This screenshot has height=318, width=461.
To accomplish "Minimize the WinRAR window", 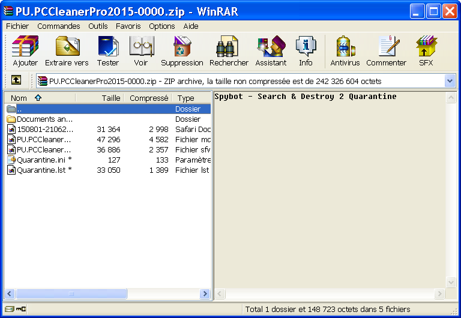I will (x=417, y=11).
